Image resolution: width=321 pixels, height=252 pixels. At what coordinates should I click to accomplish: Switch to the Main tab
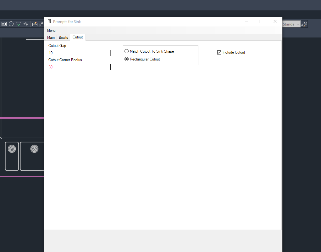point(51,37)
